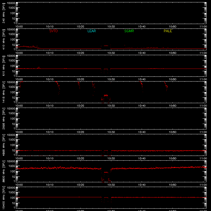Click 10:20 time label below 2695 MHz panel

[x=80, y=132]
